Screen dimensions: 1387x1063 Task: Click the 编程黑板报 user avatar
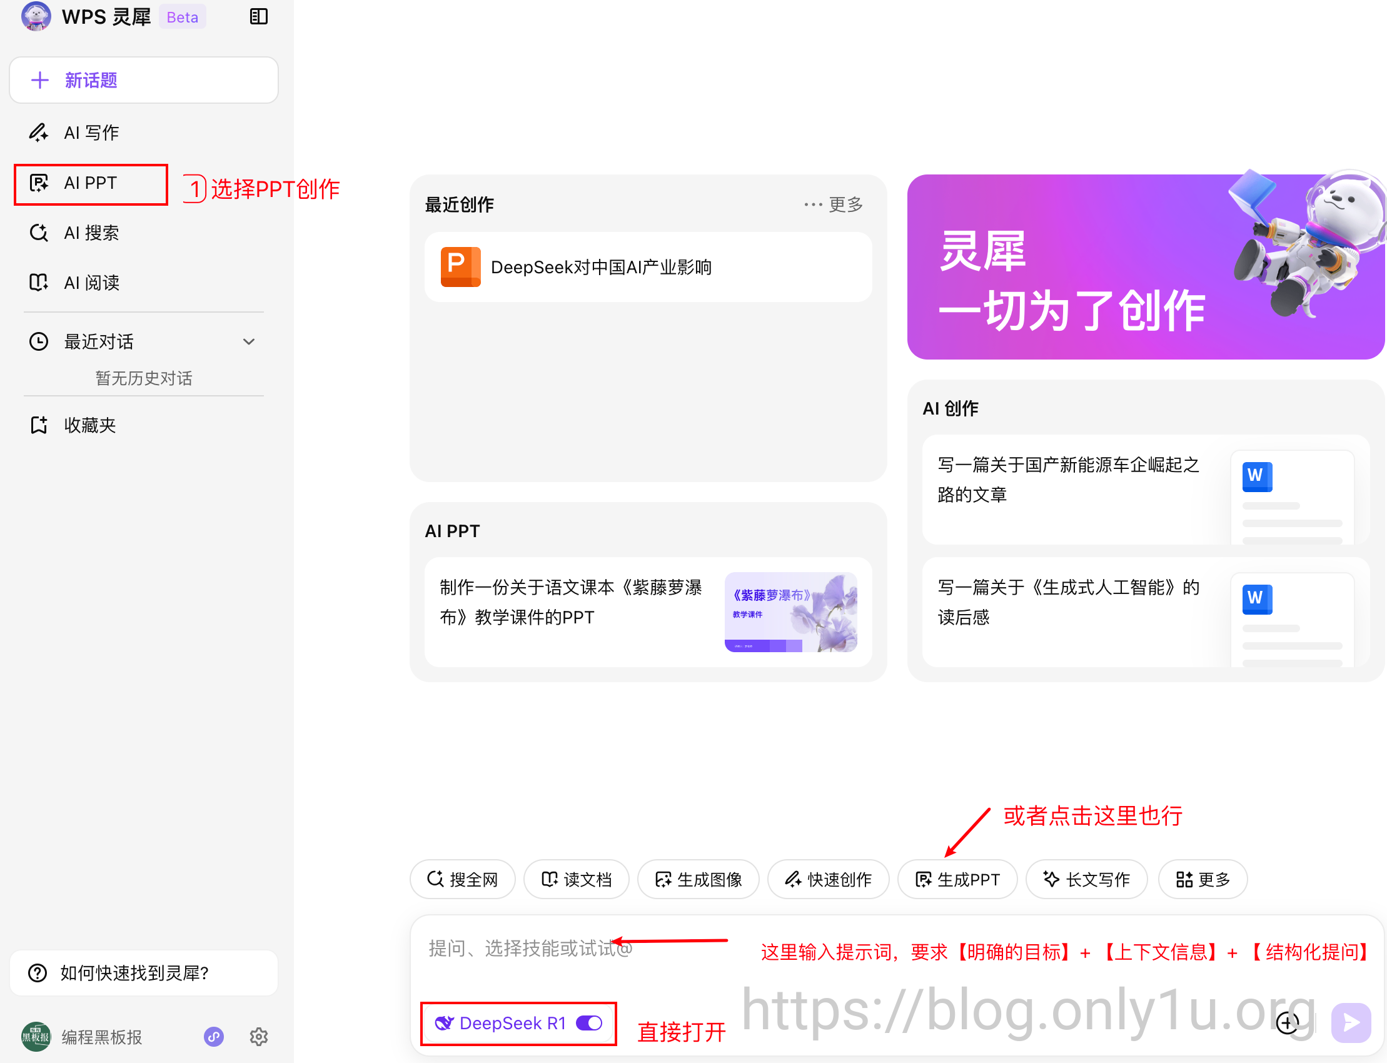tap(36, 1037)
